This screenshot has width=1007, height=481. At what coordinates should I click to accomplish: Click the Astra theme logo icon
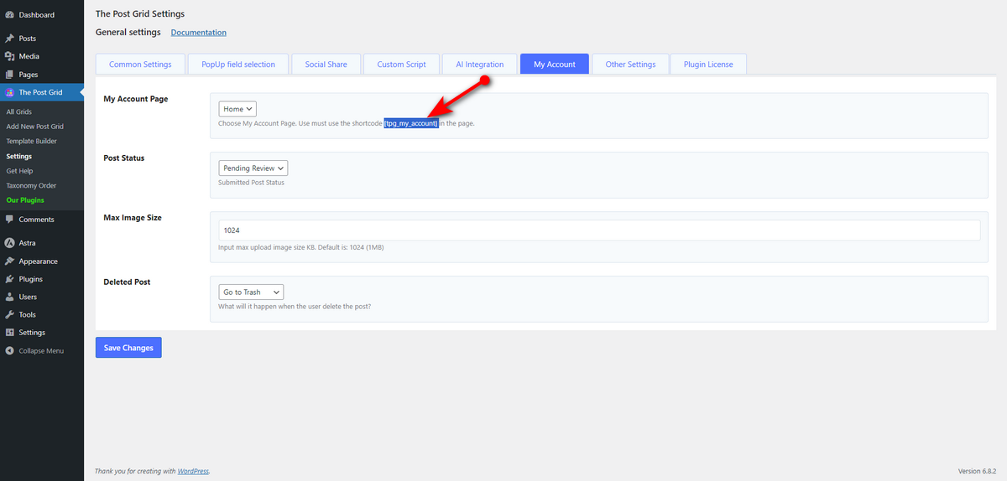[x=9, y=243]
